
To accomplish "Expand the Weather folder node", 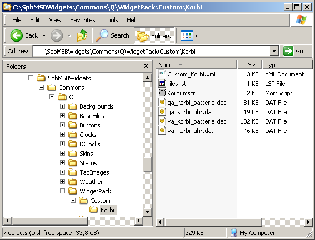I will click(62, 182).
